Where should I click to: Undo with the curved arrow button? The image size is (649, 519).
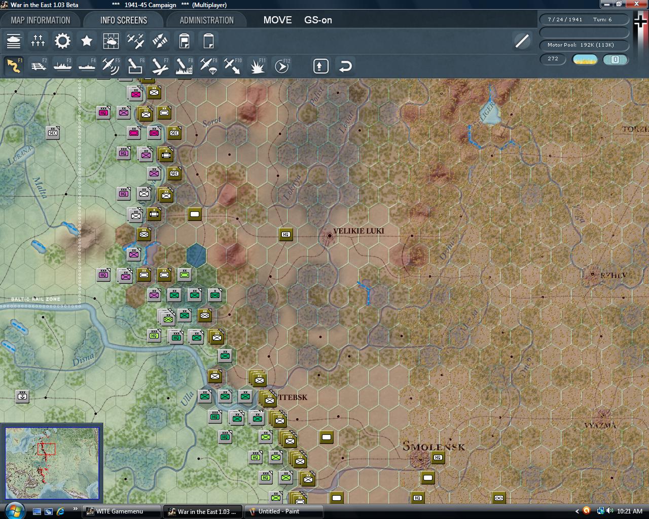pos(345,65)
